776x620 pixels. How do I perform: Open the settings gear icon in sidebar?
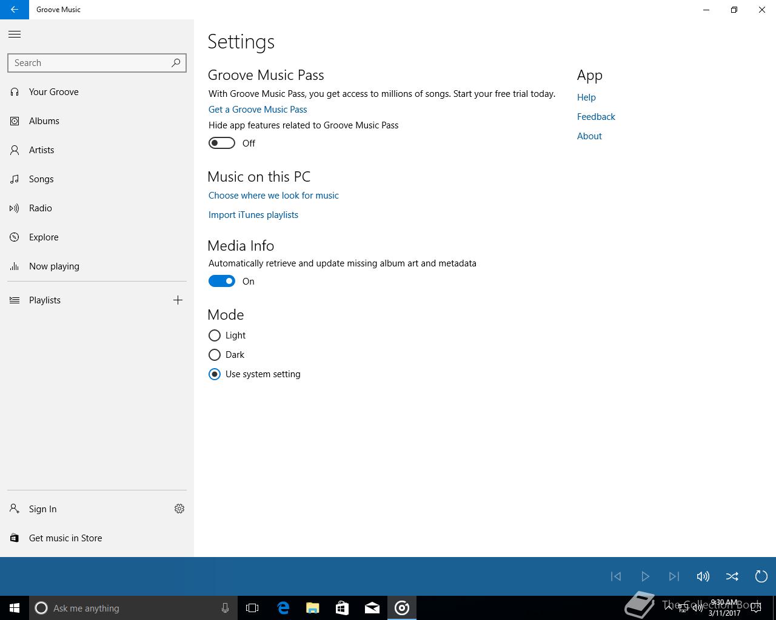[179, 509]
